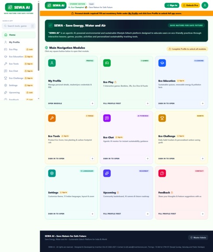Click Sign In badge next to Eco Chat title
This screenshot has height=252, width=213.
click(119, 137)
